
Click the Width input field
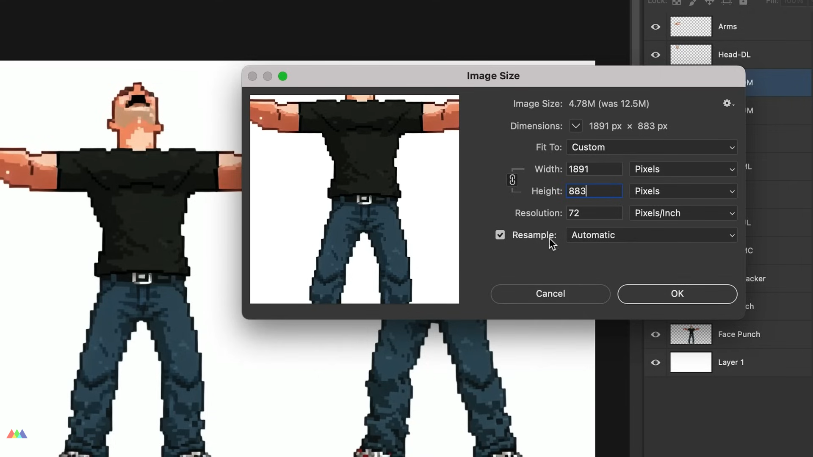click(594, 169)
